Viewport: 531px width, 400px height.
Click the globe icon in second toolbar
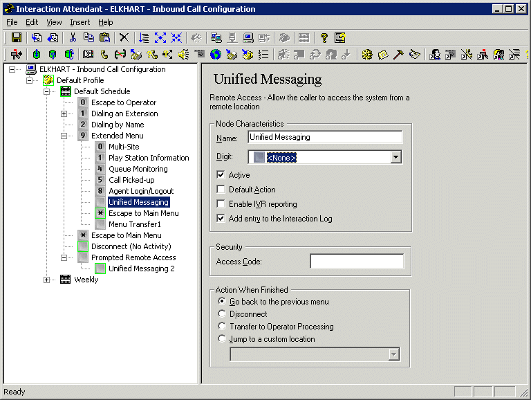coord(216,54)
